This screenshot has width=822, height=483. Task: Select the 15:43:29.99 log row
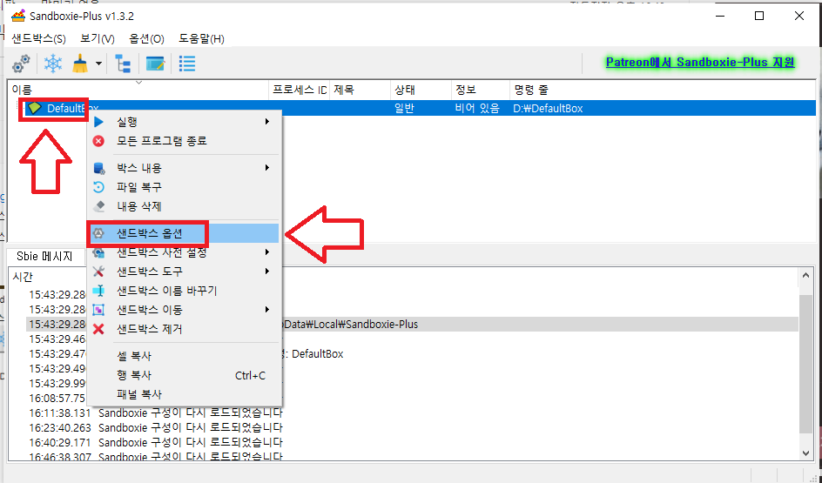[x=412, y=383]
